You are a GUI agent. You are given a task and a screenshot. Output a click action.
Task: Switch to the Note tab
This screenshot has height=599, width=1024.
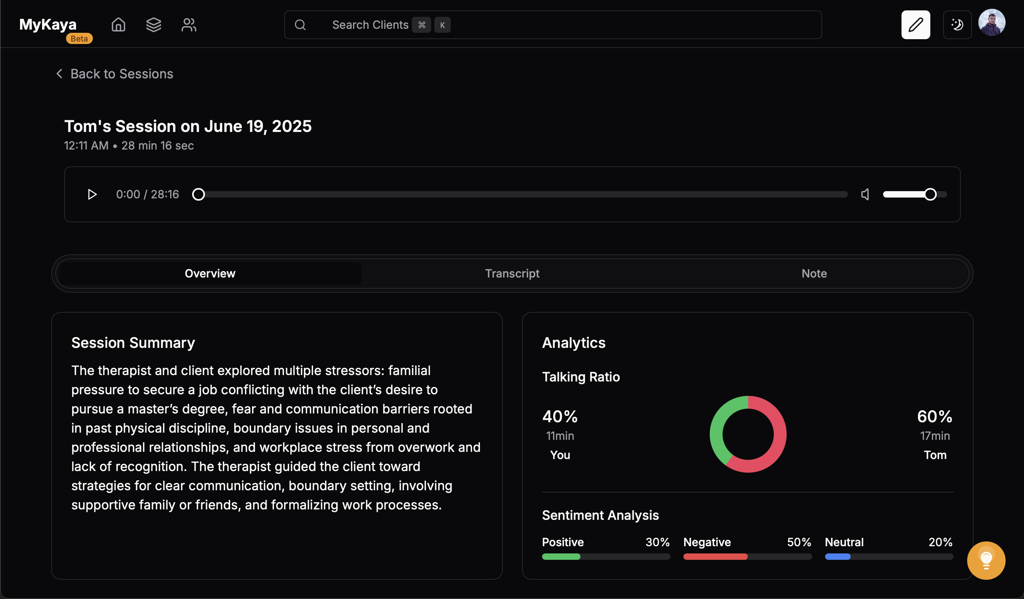pos(814,274)
